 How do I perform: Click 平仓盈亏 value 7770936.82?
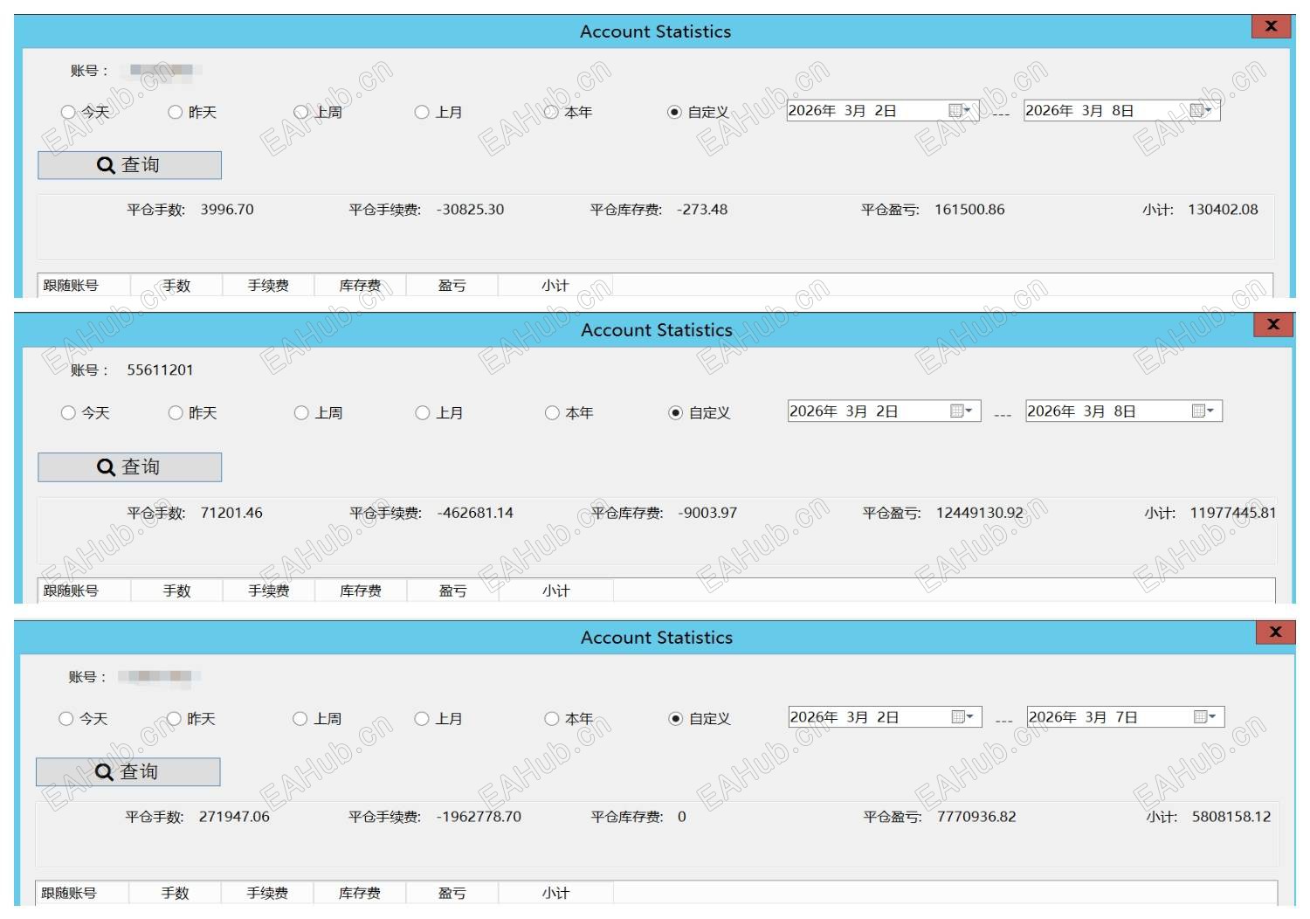click(976, 817)
